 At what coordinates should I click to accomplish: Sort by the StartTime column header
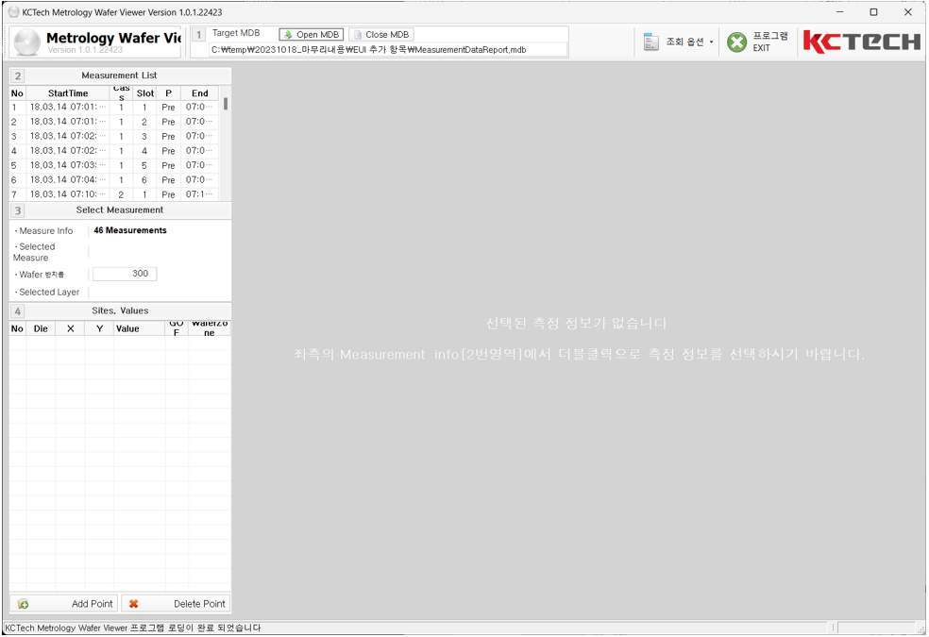pos(68,93)
